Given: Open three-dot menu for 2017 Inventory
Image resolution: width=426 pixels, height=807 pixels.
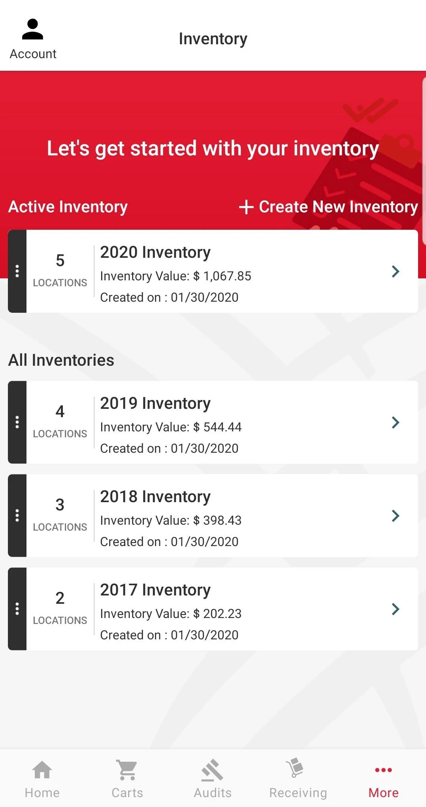Looking at the screenshot, I should coord(17,609).
